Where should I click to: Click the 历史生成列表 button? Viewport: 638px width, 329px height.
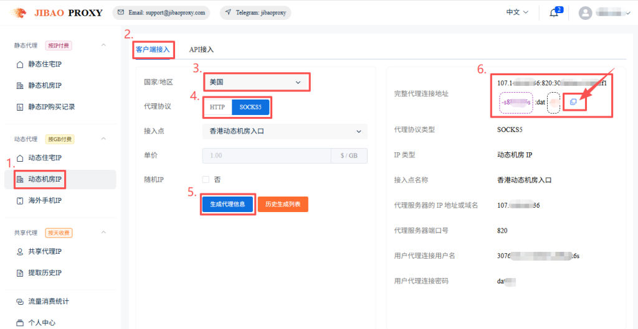point(283,204)
